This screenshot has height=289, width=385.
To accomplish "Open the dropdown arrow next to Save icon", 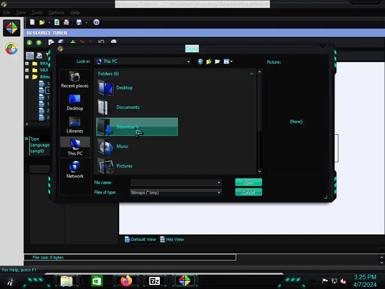I will (x=86, y=23).
